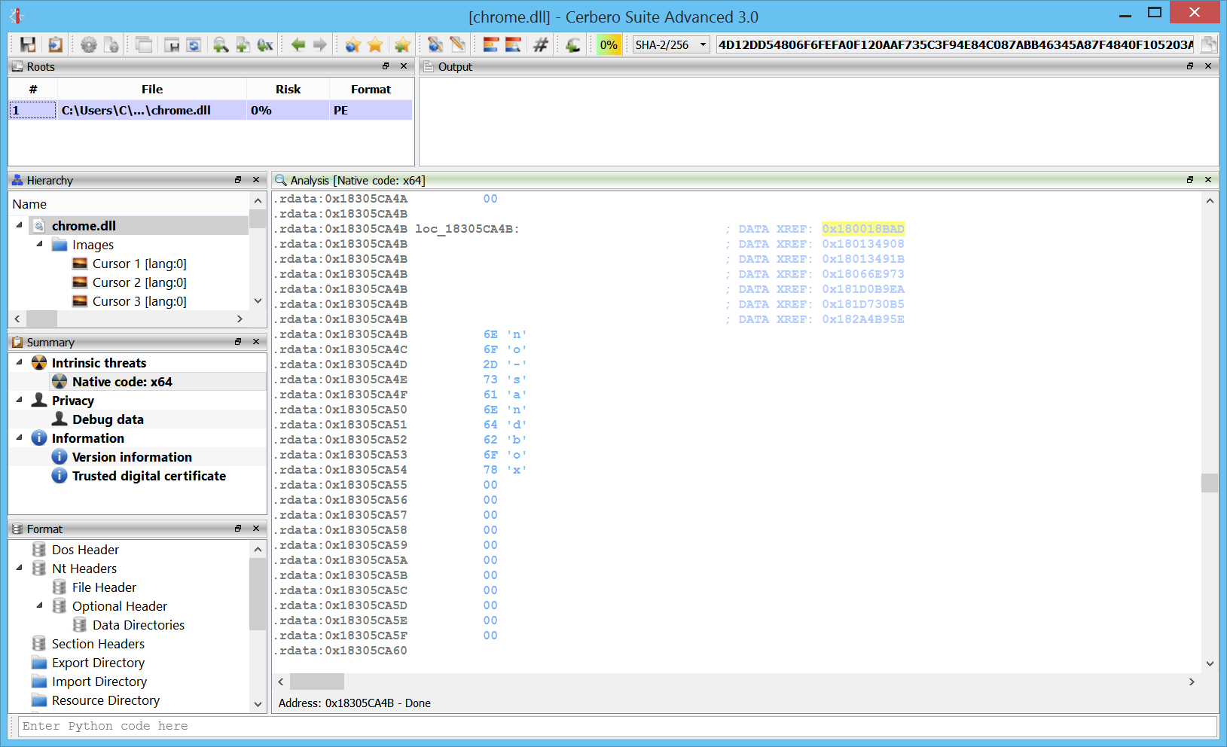Screen dimensions: 1227x747
Task: Click the stacked windows toolbar icon
Action: (x=144, y=45)
